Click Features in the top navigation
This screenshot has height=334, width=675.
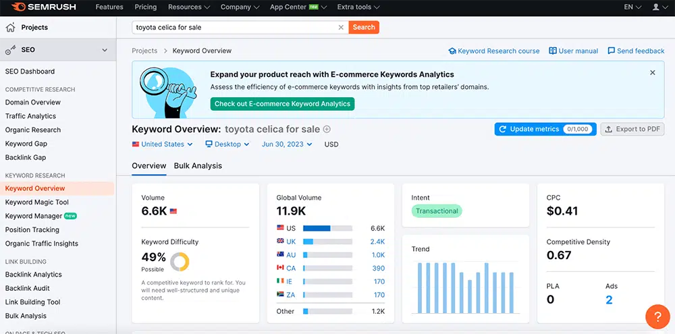click(109, 7)
